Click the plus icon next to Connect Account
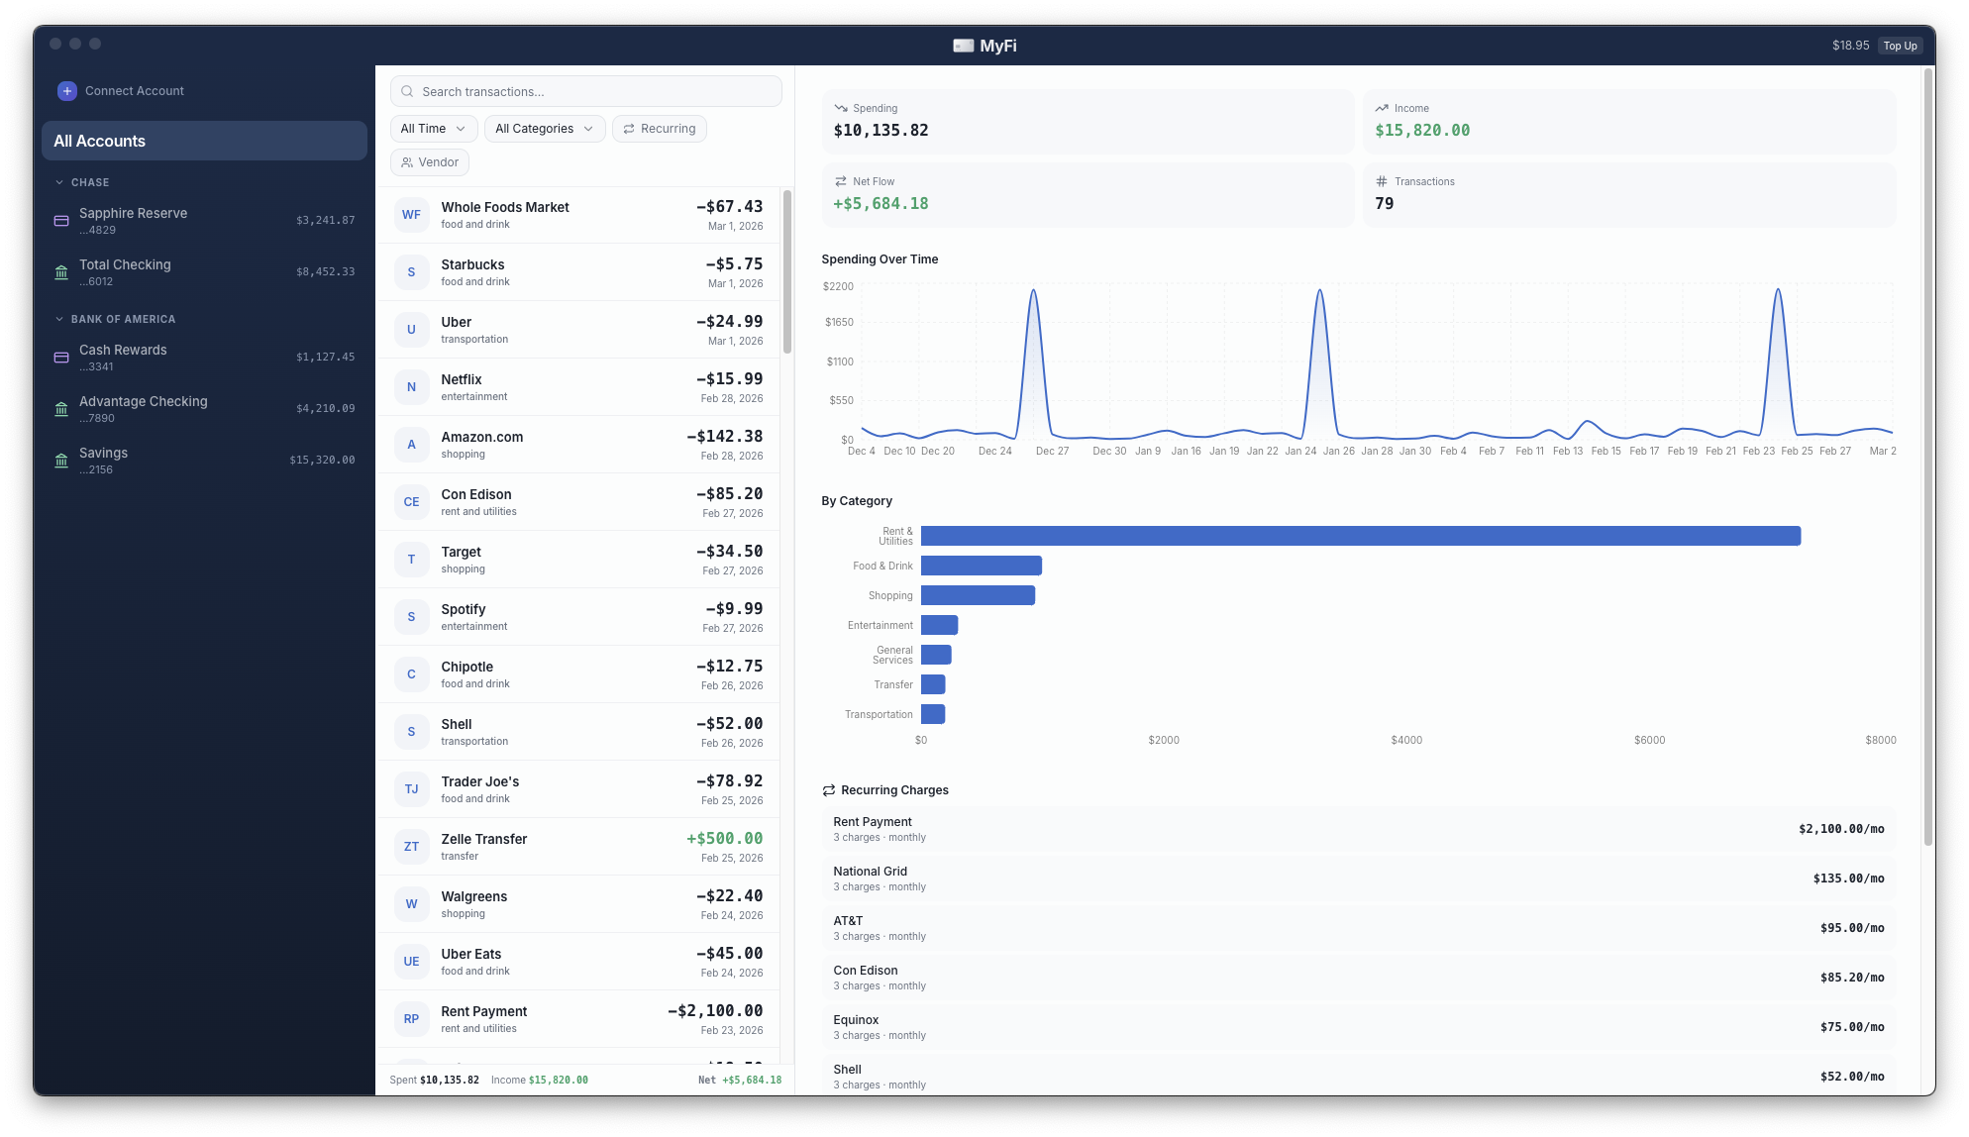 point(66,90)
